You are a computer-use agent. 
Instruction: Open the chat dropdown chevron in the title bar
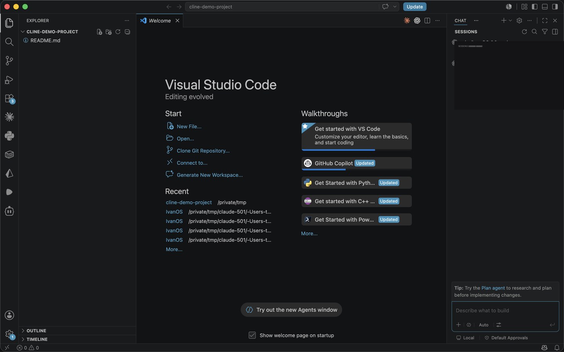click(395, 7)
